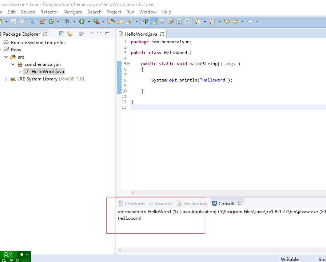This screenshot has height=262, width=326.
Task: Click the External Tools run icon
Action: (96, 21)
